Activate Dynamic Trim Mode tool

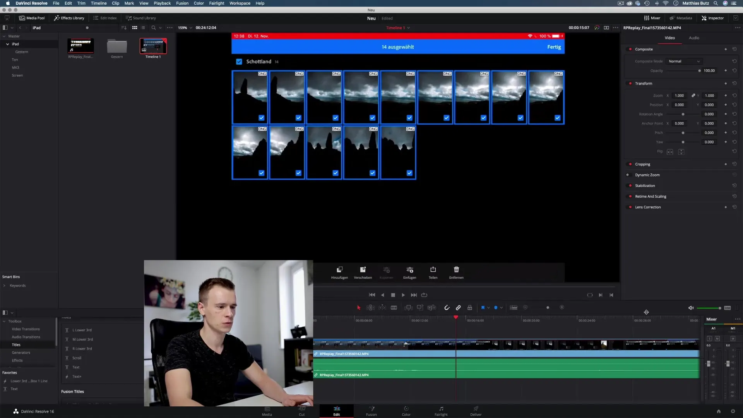[x=382, y=308]
